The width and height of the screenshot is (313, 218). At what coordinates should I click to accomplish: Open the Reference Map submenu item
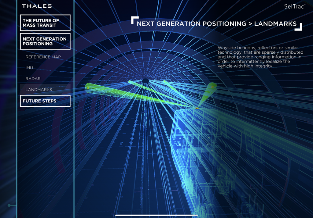coord(43,57)
